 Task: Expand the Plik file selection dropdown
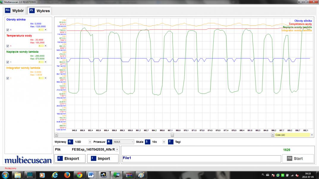pyautogui.click(x=117, y=149)
